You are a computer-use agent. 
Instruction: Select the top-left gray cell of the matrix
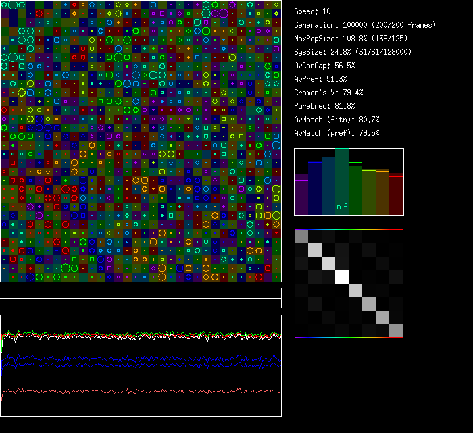click(301, 236)
